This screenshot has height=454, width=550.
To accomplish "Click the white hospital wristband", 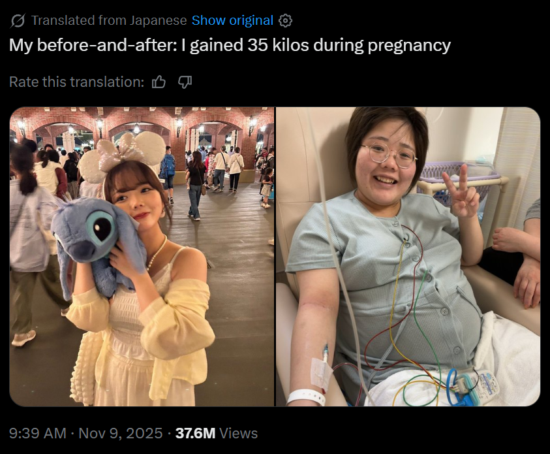I will (x=305, y=397).
